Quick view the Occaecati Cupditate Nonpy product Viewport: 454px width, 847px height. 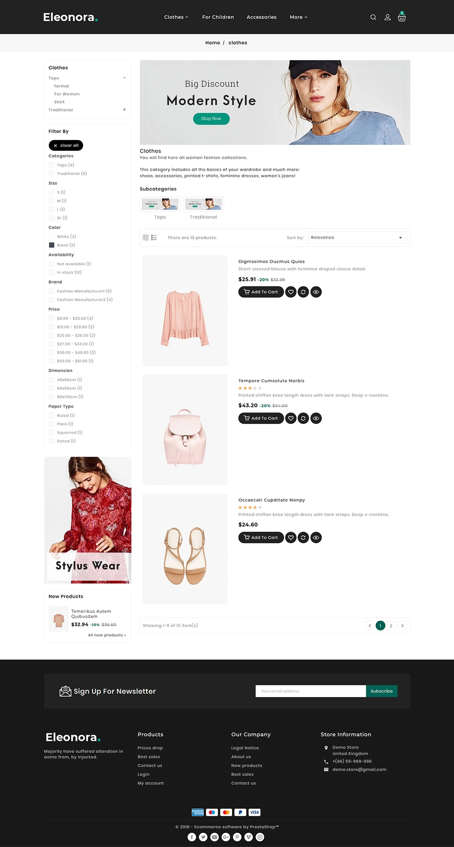click(x=316, y=538)
